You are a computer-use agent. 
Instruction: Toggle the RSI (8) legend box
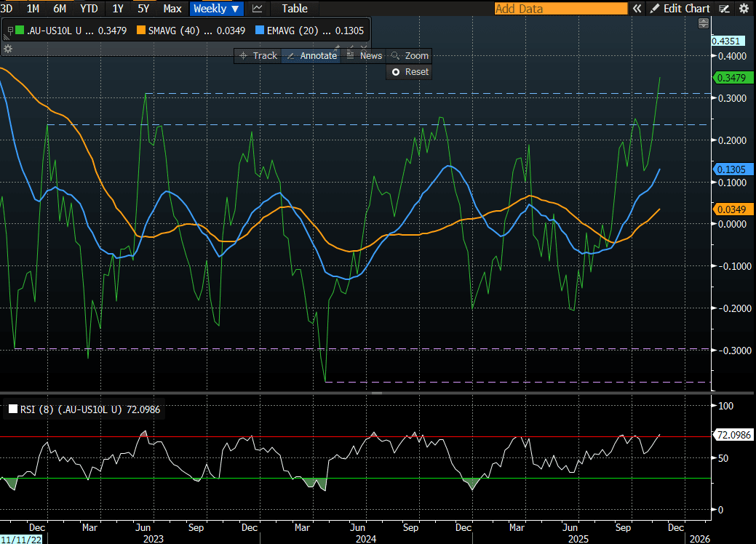point(12,410)
